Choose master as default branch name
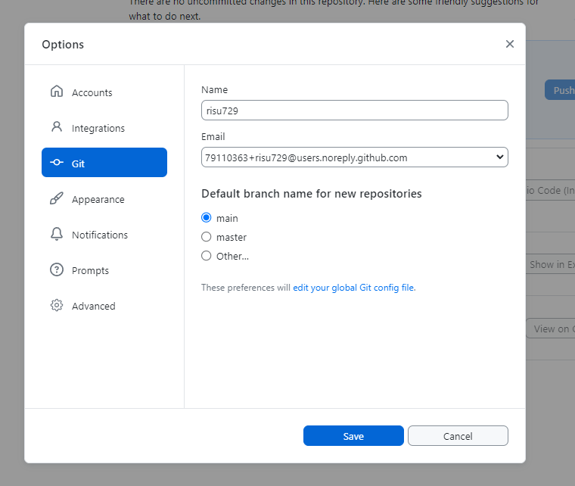The image size is (575, 486). tap(207, 237)
